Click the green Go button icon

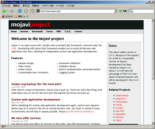(x=120, y=11)
